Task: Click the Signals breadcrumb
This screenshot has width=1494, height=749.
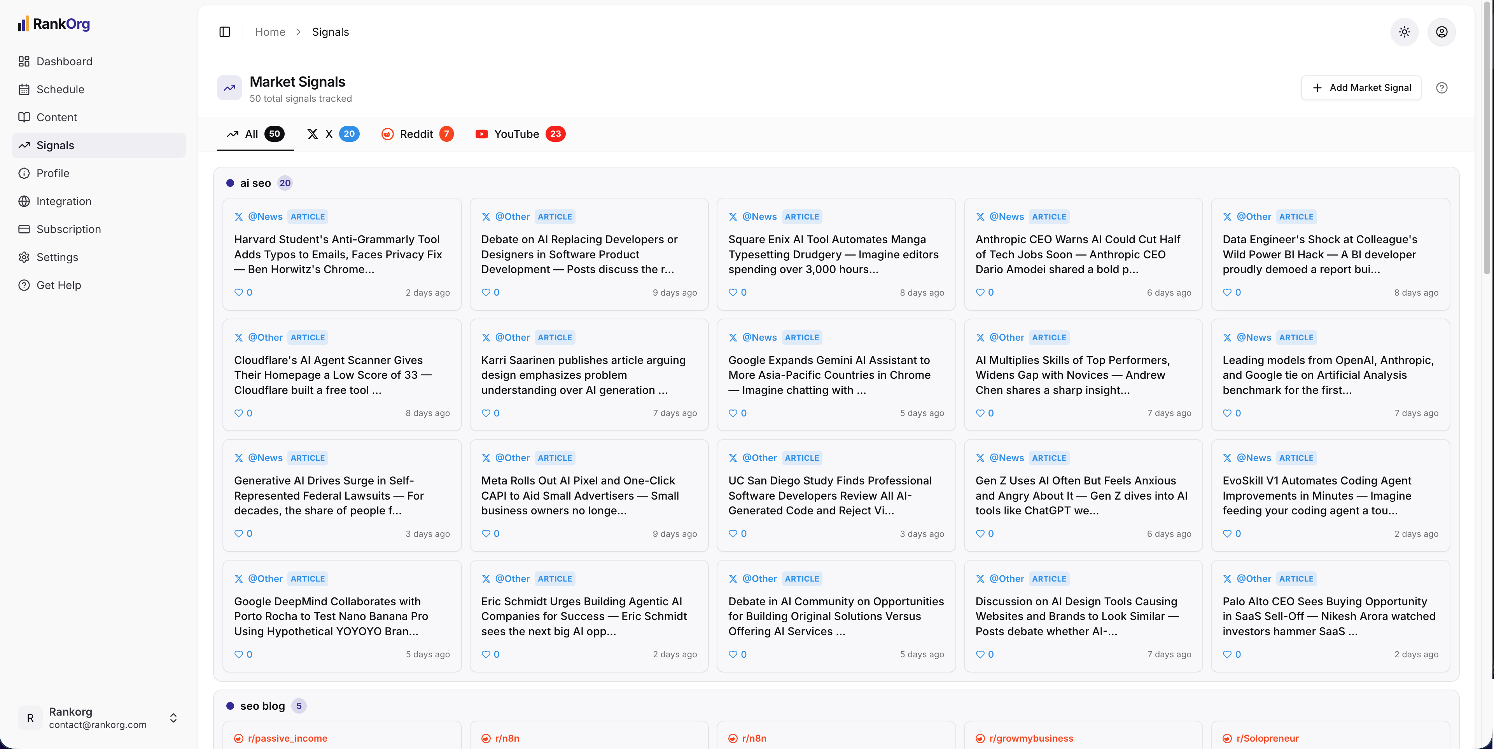Action: (330, 32)
